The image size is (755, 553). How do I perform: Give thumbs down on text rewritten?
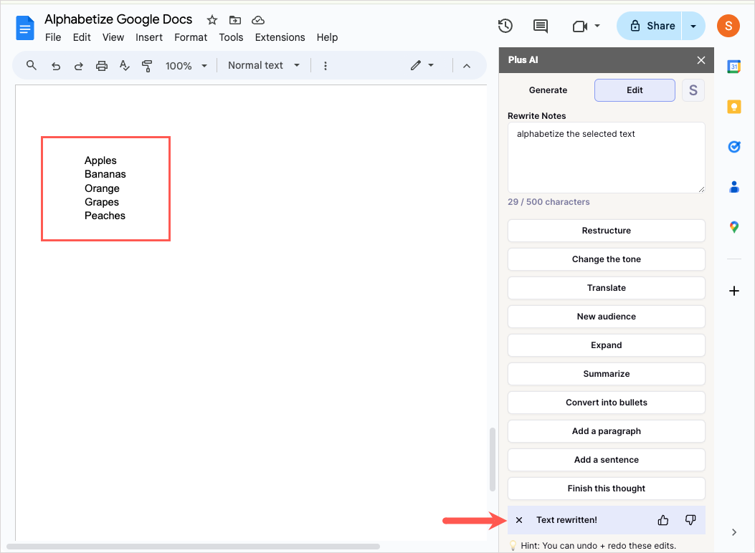point(690,520)
